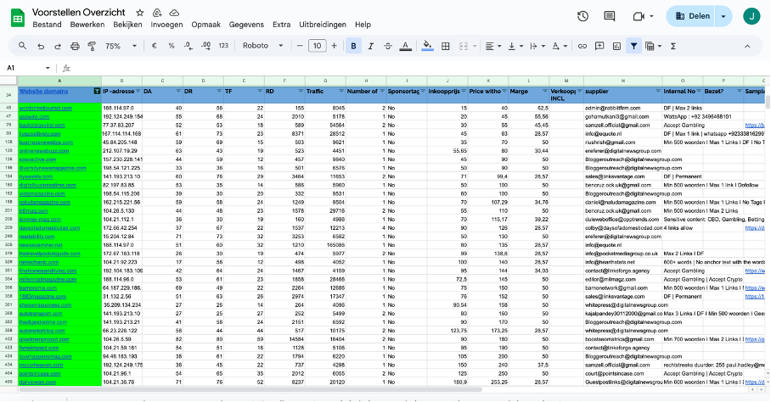Screen dimensions: 771x402
Task: Star the Voorstellen Overzicht document
Action: 139,14
